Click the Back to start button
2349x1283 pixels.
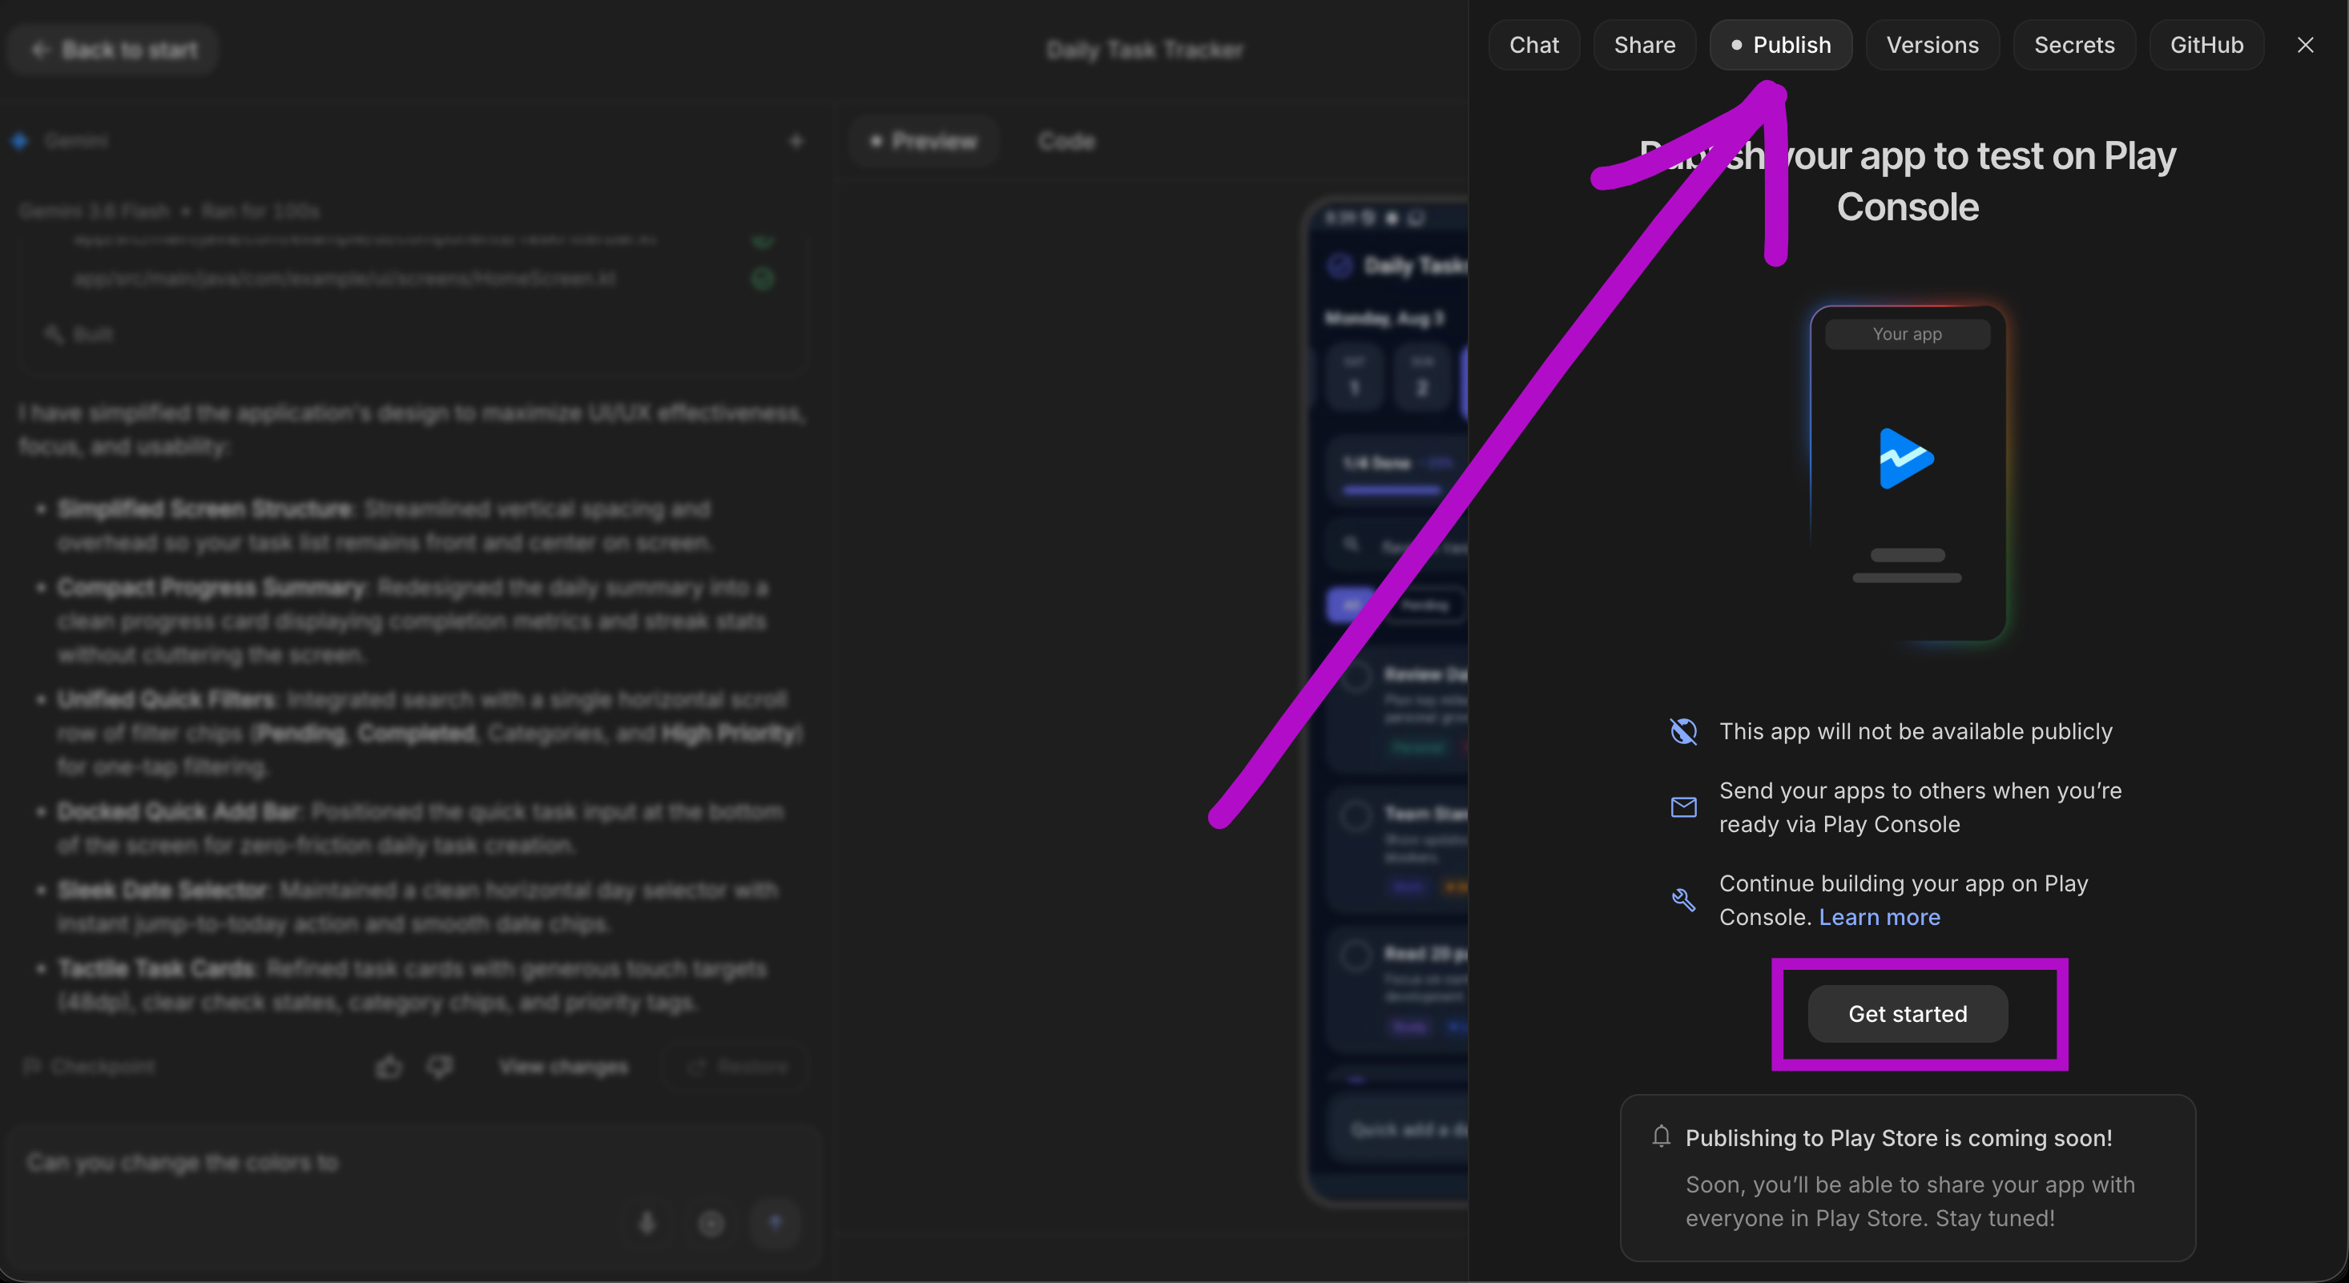click(x=113, y=49)
